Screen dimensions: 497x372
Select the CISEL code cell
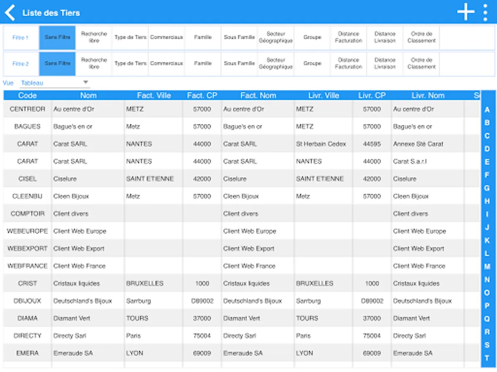pos(27,179)
